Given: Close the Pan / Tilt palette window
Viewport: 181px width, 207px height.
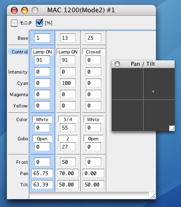Looking at the screenshot, I should (x=117, y=64).
